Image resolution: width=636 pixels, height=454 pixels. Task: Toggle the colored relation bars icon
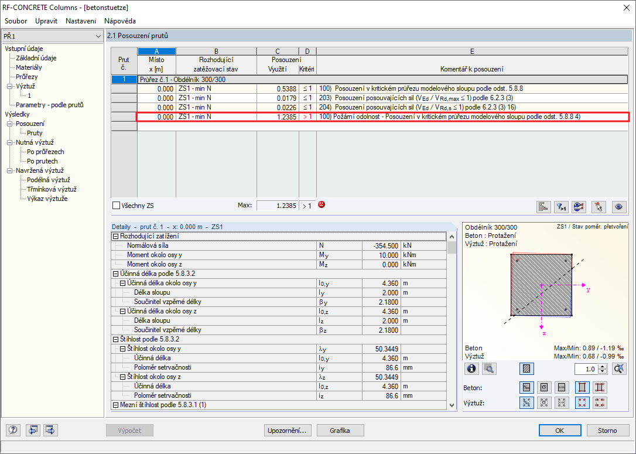(x=543, y=207)
